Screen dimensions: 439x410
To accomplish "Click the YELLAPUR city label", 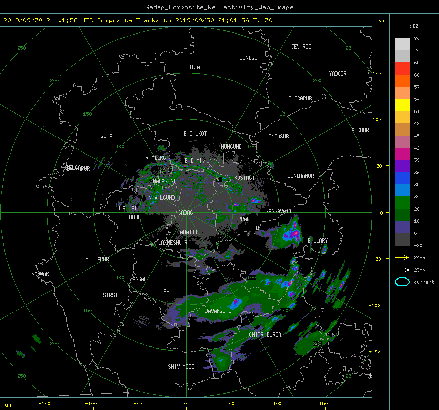I will click(97, 259).
